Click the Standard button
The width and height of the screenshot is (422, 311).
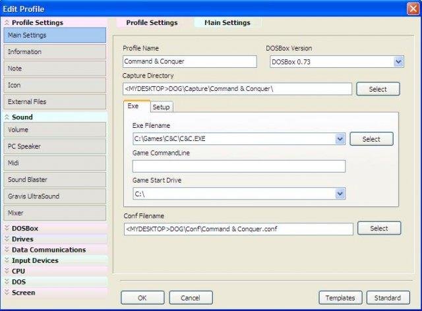[x=388, y=298]
